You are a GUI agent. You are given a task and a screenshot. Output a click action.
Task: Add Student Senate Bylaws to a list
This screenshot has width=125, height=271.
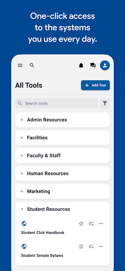tap(91, 247)
